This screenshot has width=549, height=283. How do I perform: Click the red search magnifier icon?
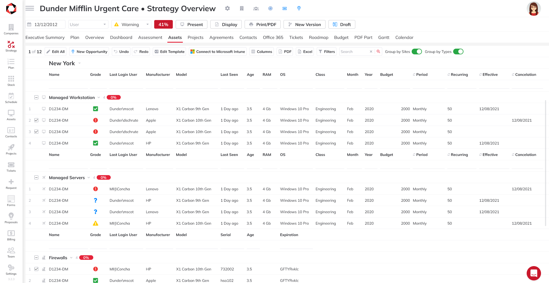(x=378, y=52)
